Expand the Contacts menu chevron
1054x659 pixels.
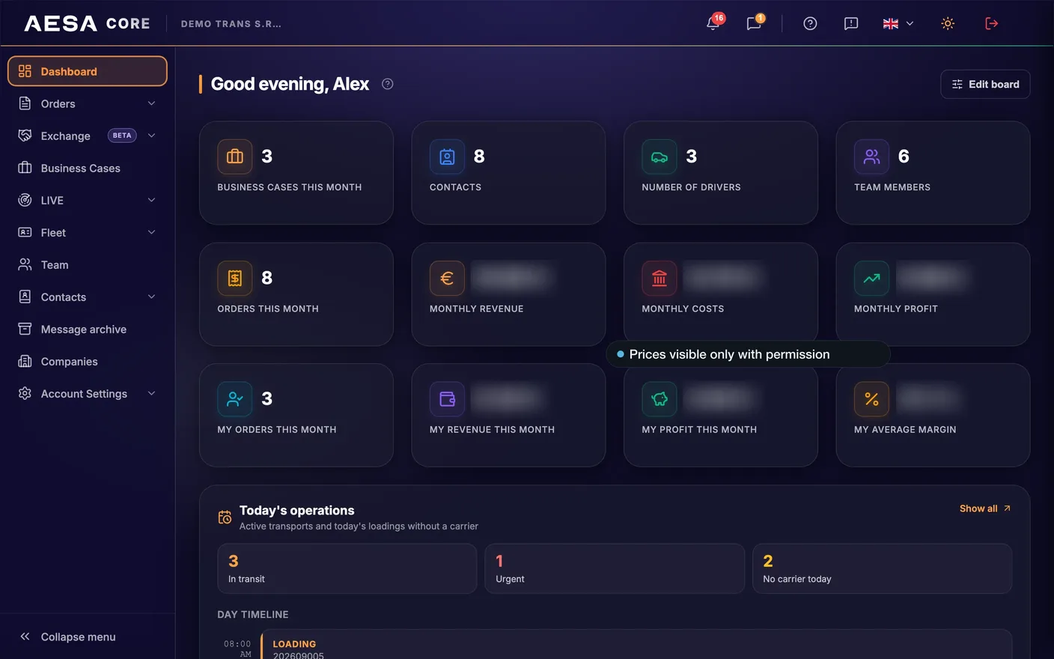[x=151, y=297]
